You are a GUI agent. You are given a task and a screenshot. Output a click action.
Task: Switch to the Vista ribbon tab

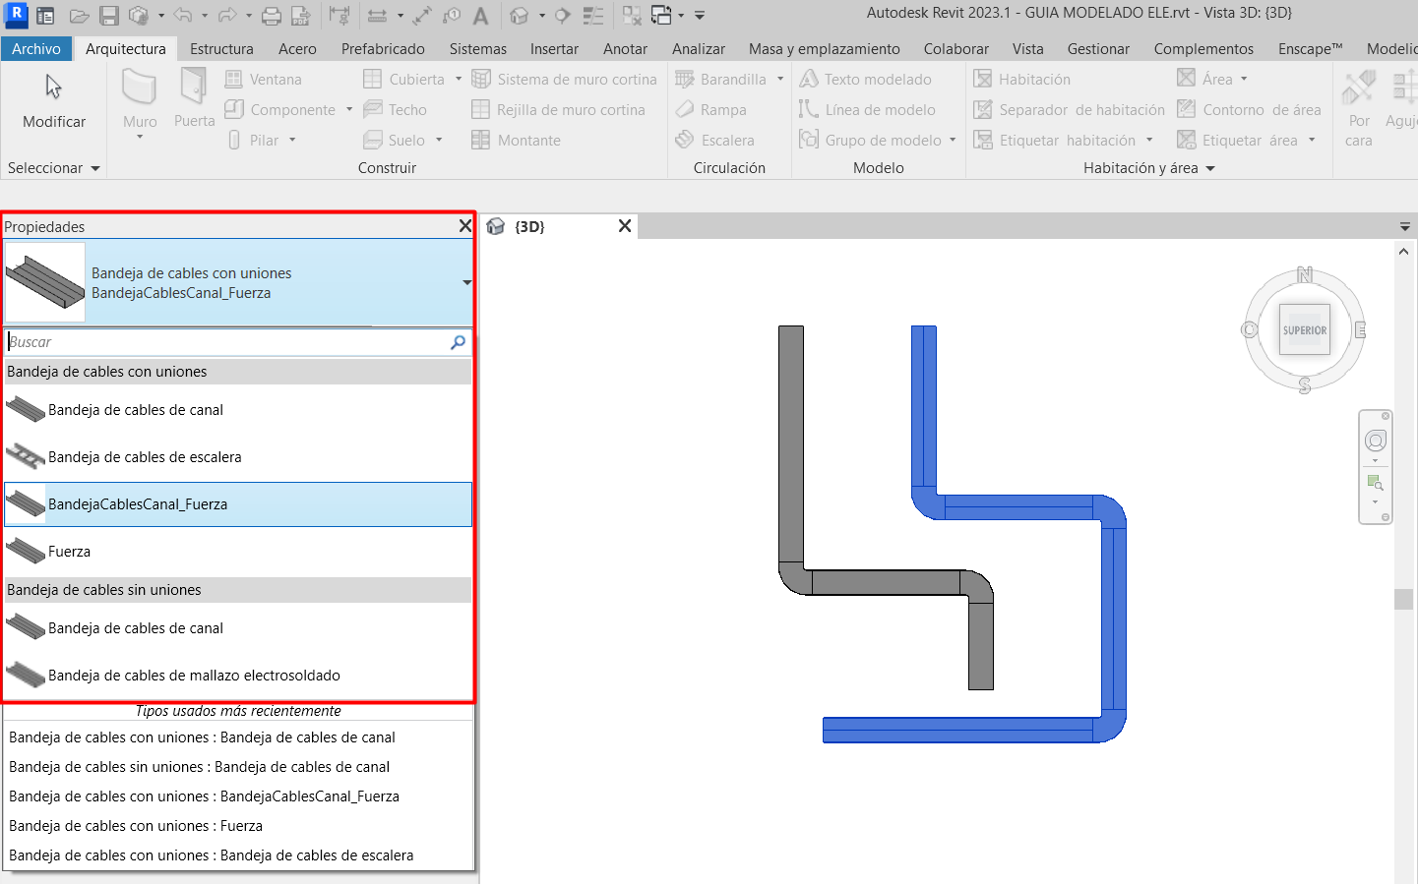[x=1028, y=48]
